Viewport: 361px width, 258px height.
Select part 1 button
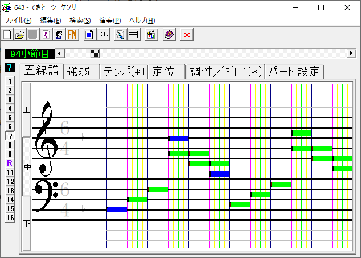pos(10,81)
